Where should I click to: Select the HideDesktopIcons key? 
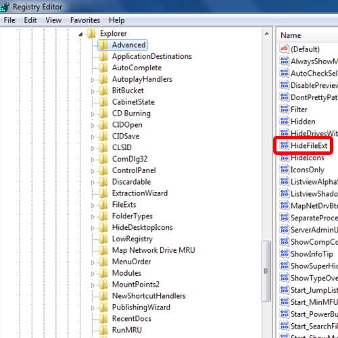pyautogui.click(x=143, y=227)
